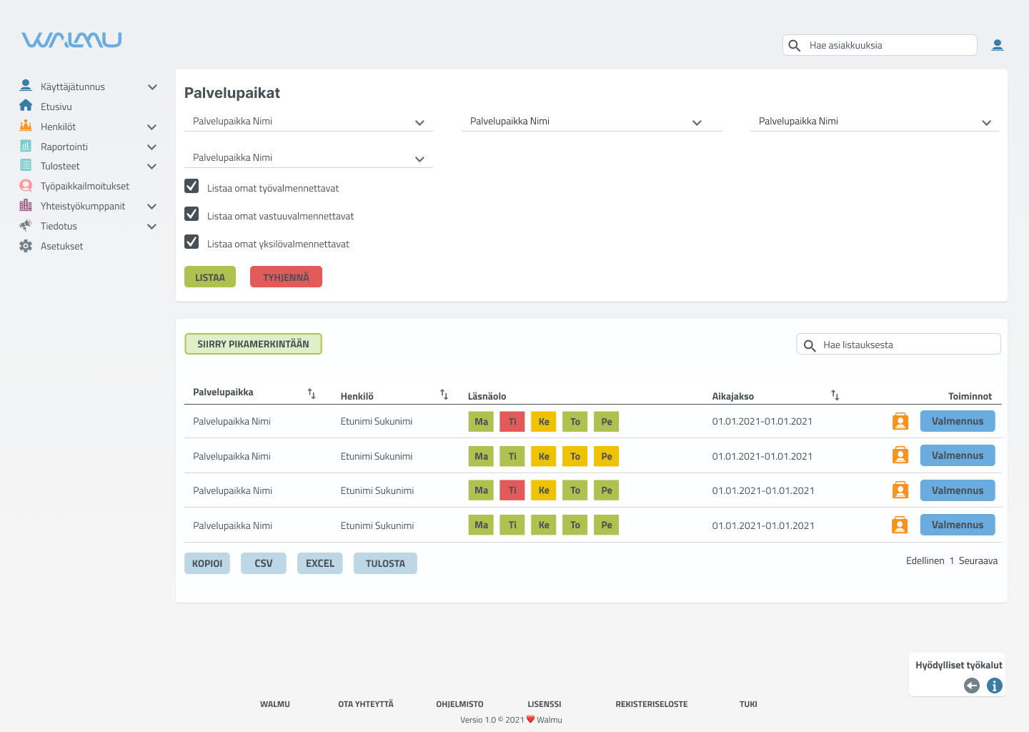Open the first Palvelupaikka Nimi dropdown
The height and width of the screenshot is (732, 1029).
coord(307,121)
